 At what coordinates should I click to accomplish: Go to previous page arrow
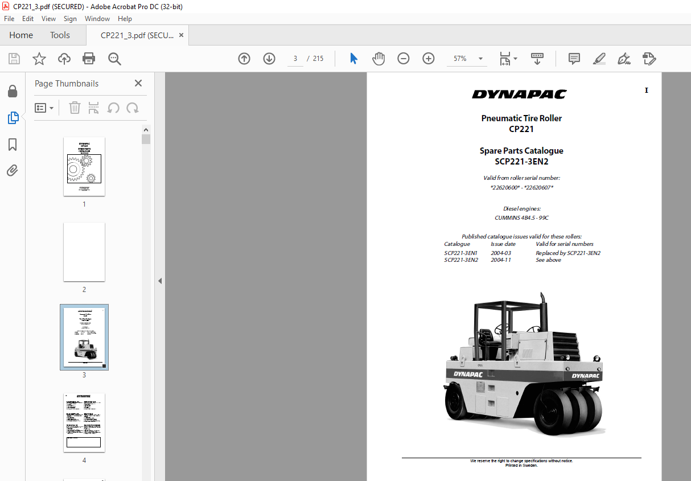[244, 59]
